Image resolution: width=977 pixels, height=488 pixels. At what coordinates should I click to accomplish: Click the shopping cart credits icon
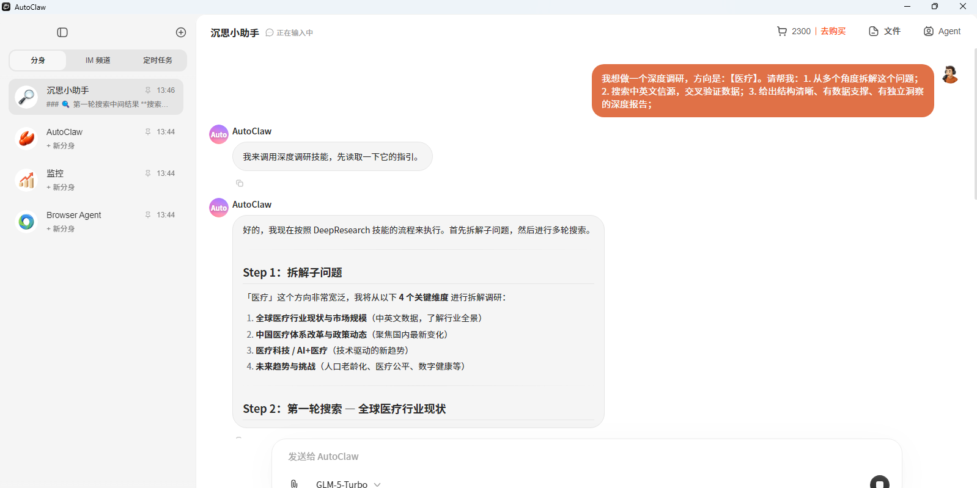click(781, 31)
